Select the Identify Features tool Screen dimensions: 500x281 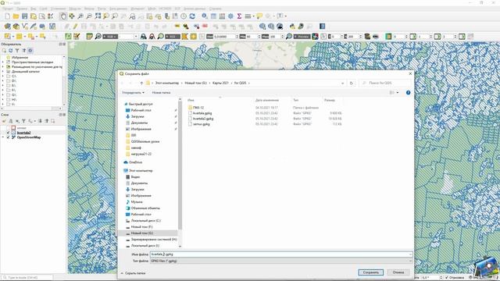tap(205, 16)
